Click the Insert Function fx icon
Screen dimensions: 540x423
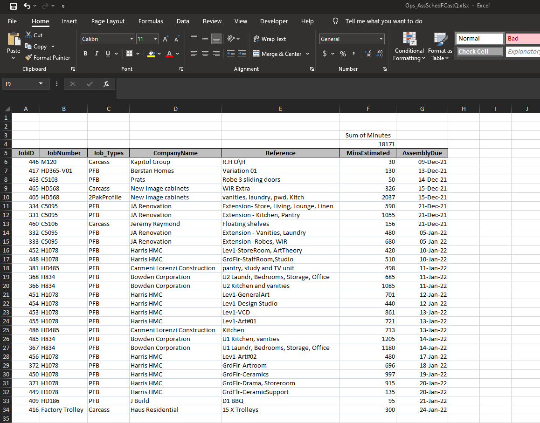106,84
